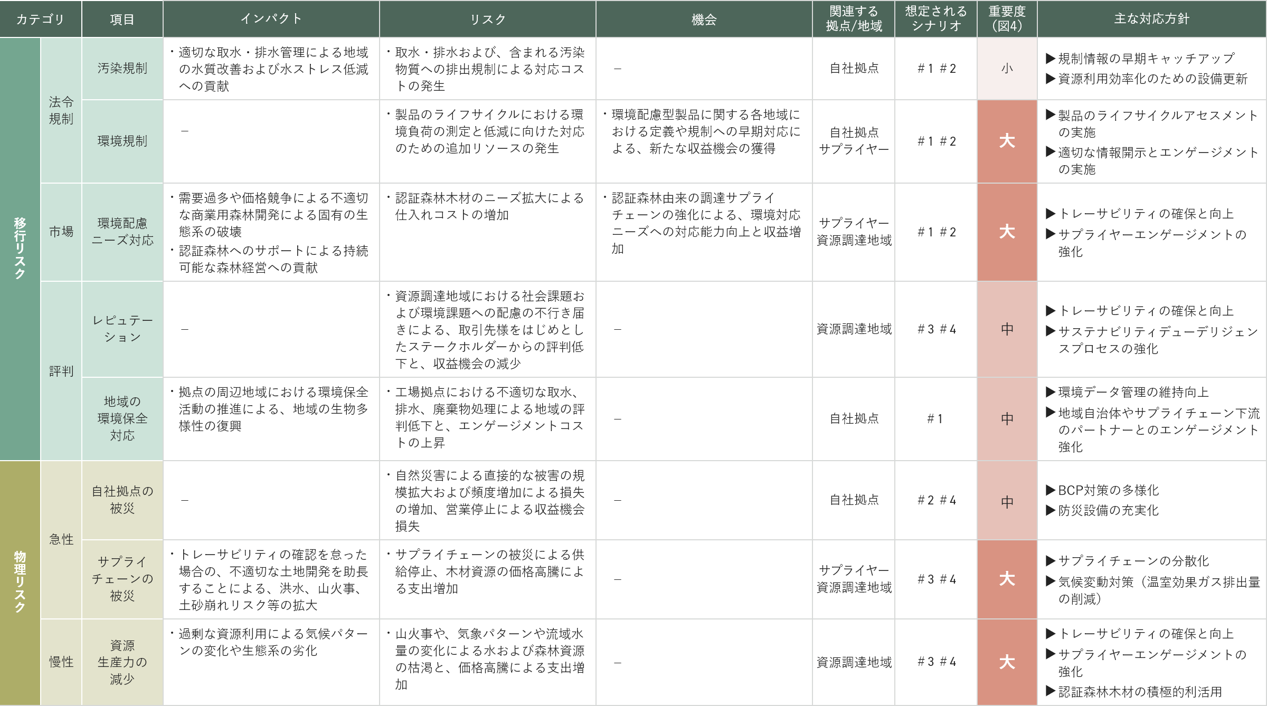Image resolution: width=1267 pixels, height=706 pixels.
Task: Select the #3 #4 scenario cell for レピュテーション
Action: tap(937, 327)
